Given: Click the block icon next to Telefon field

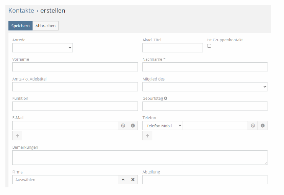Looking at the screenshot, I should (x=253, y=125).
